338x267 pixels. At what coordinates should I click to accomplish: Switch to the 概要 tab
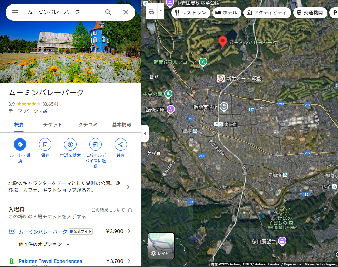(x=19, y=125)
